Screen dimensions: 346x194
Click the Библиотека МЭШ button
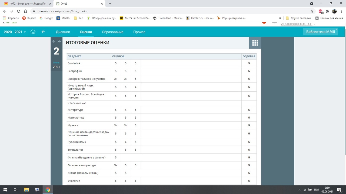320,32
